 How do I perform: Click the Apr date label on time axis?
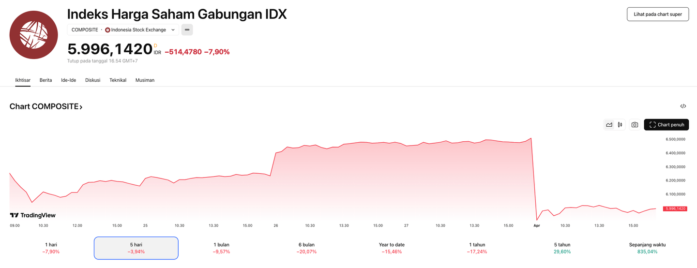click(x=536, y=225)
